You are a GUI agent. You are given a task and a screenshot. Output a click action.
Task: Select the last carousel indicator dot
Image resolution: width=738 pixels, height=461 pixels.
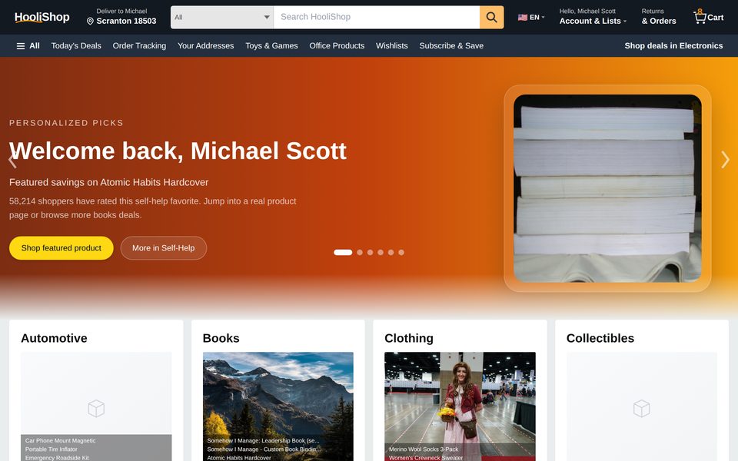(x=401, y=252)
